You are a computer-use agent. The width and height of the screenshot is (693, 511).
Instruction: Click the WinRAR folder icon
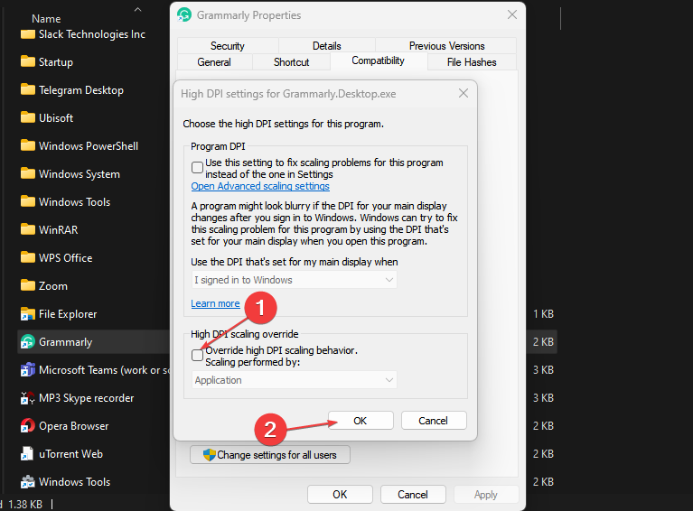click(27, 230)
